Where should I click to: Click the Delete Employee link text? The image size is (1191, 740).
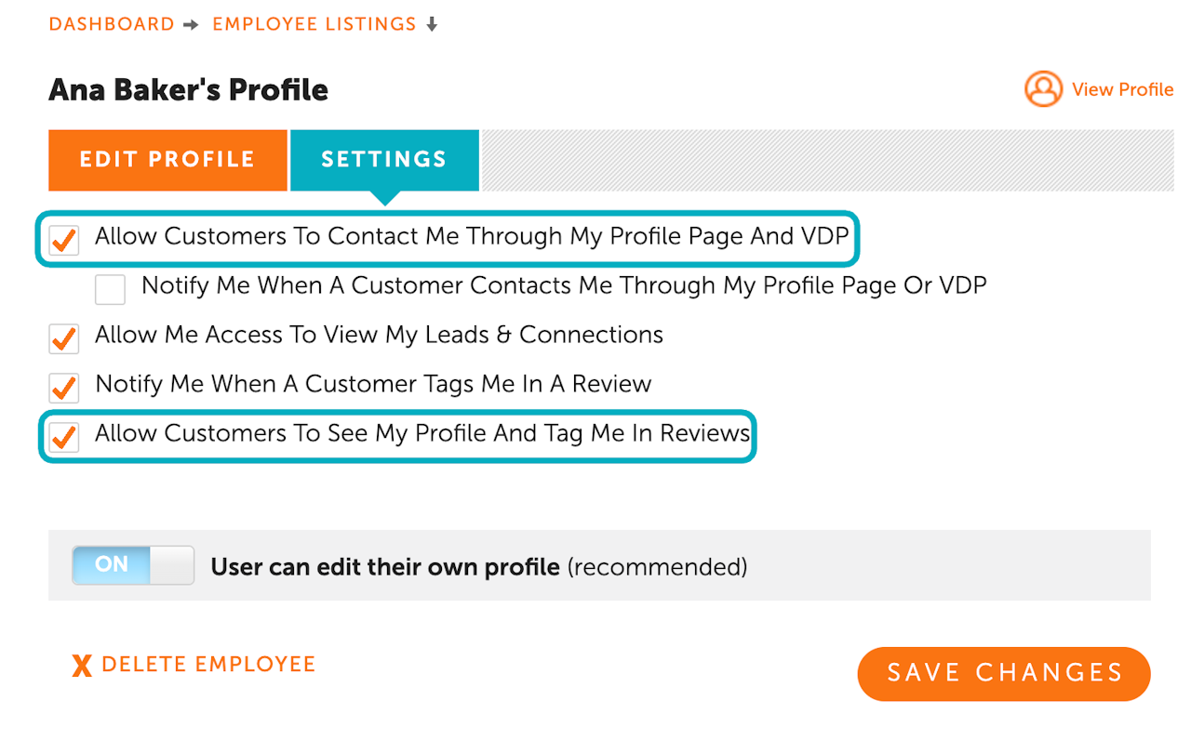pos(208,665)
